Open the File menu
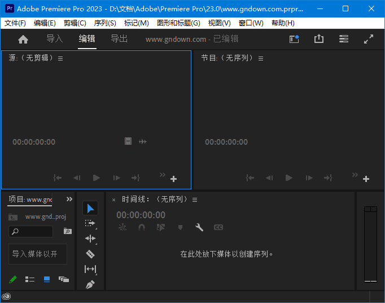Image resolution: width=385 pixels, height=303 pixels. pos(15,23)
